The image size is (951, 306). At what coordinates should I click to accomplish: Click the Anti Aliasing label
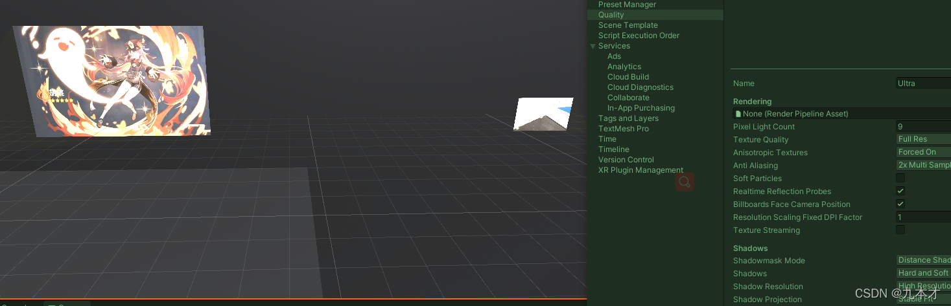point(755,166)
